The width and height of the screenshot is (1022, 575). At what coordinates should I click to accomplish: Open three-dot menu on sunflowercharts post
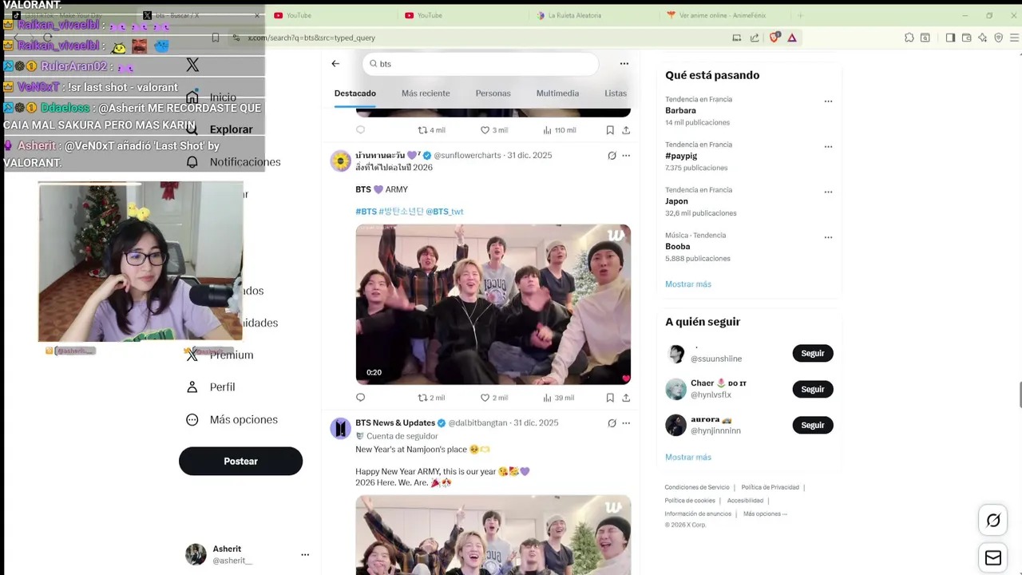tap(626, 156)
